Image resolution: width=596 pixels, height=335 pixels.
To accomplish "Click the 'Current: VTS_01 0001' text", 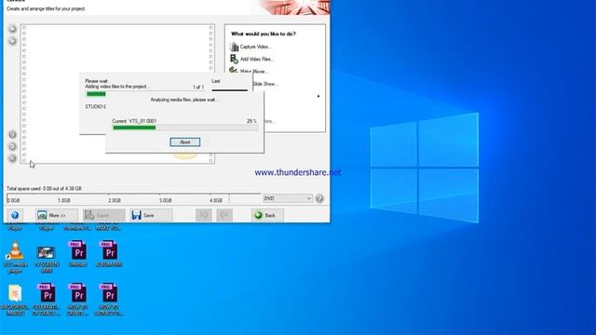I will [134, 121].
